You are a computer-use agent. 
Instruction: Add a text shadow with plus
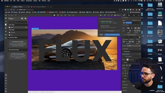pos(140,49)
